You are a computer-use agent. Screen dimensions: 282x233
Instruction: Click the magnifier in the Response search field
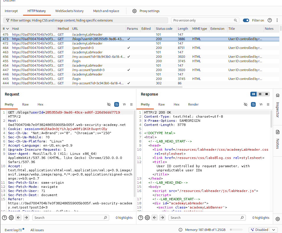(x=242, y=218)
